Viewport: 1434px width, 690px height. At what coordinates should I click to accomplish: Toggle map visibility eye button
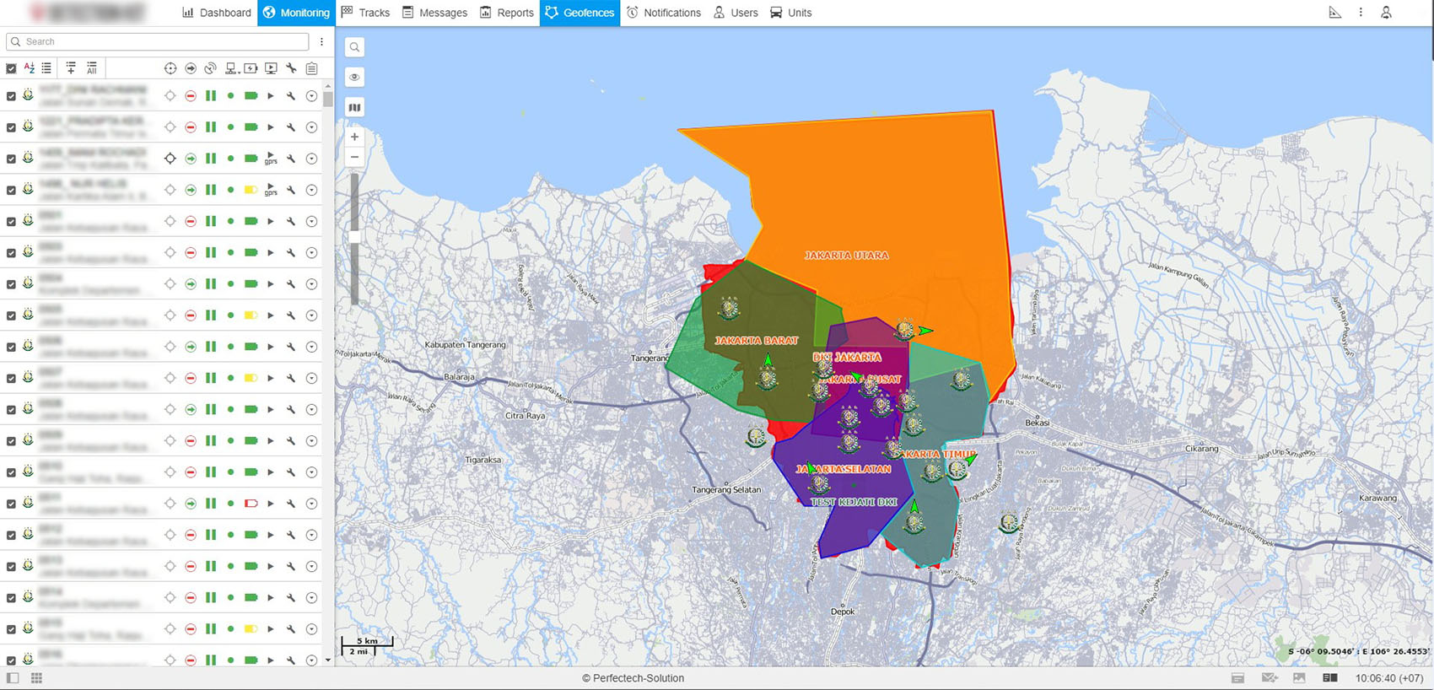point(355,77)
